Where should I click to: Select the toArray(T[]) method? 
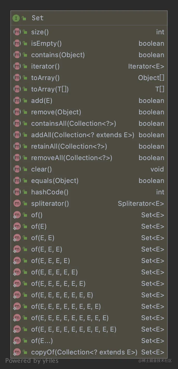tap(50, 89)
